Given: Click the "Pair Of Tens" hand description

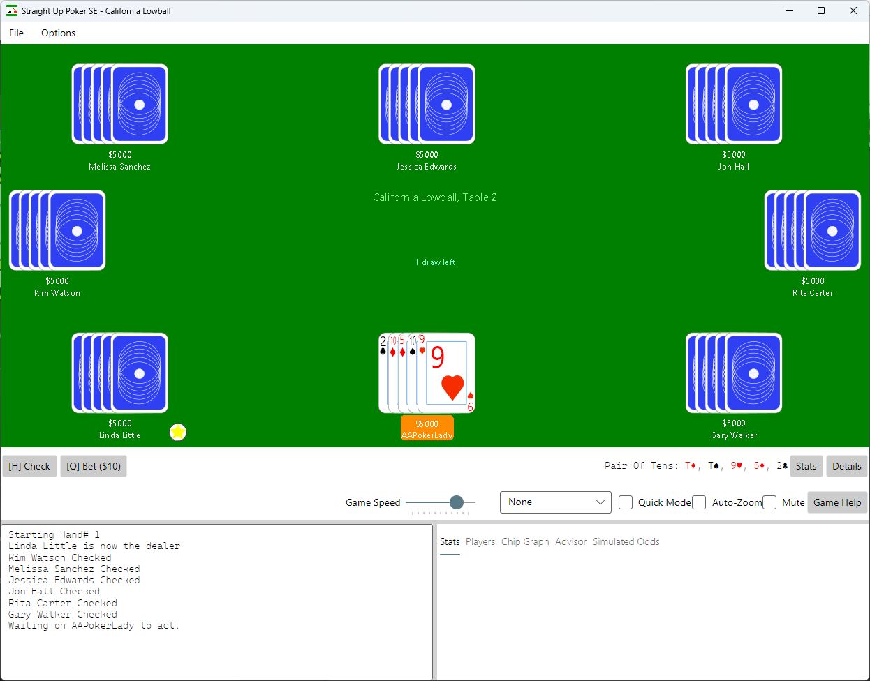Looking at the screenshot, I should (x=641, y=465).
